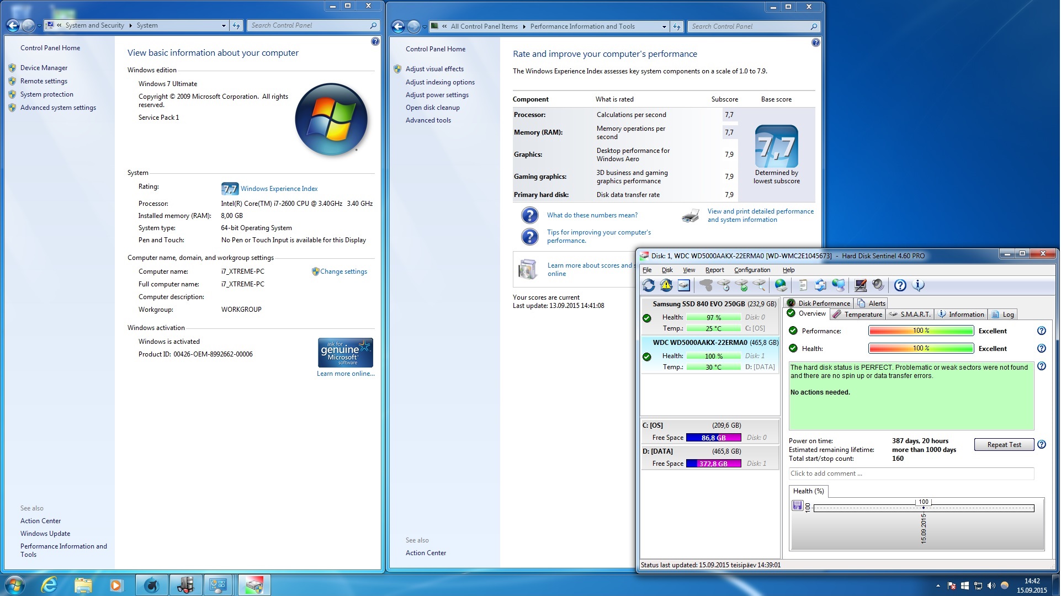This screenshot has width=1061, height=596.
Task: Click the Performance 100% bar
Action: pos(921,331)
